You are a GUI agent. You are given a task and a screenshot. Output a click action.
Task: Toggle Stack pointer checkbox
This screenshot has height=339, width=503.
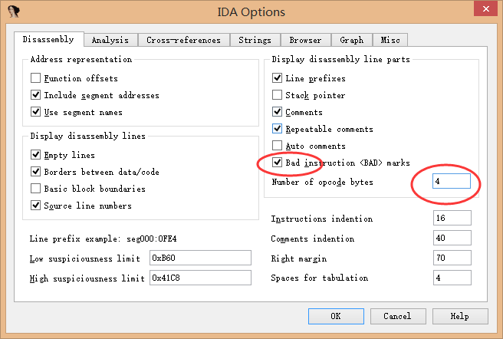278,95
